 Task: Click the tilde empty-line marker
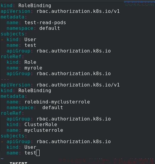(x=2, y=159)
